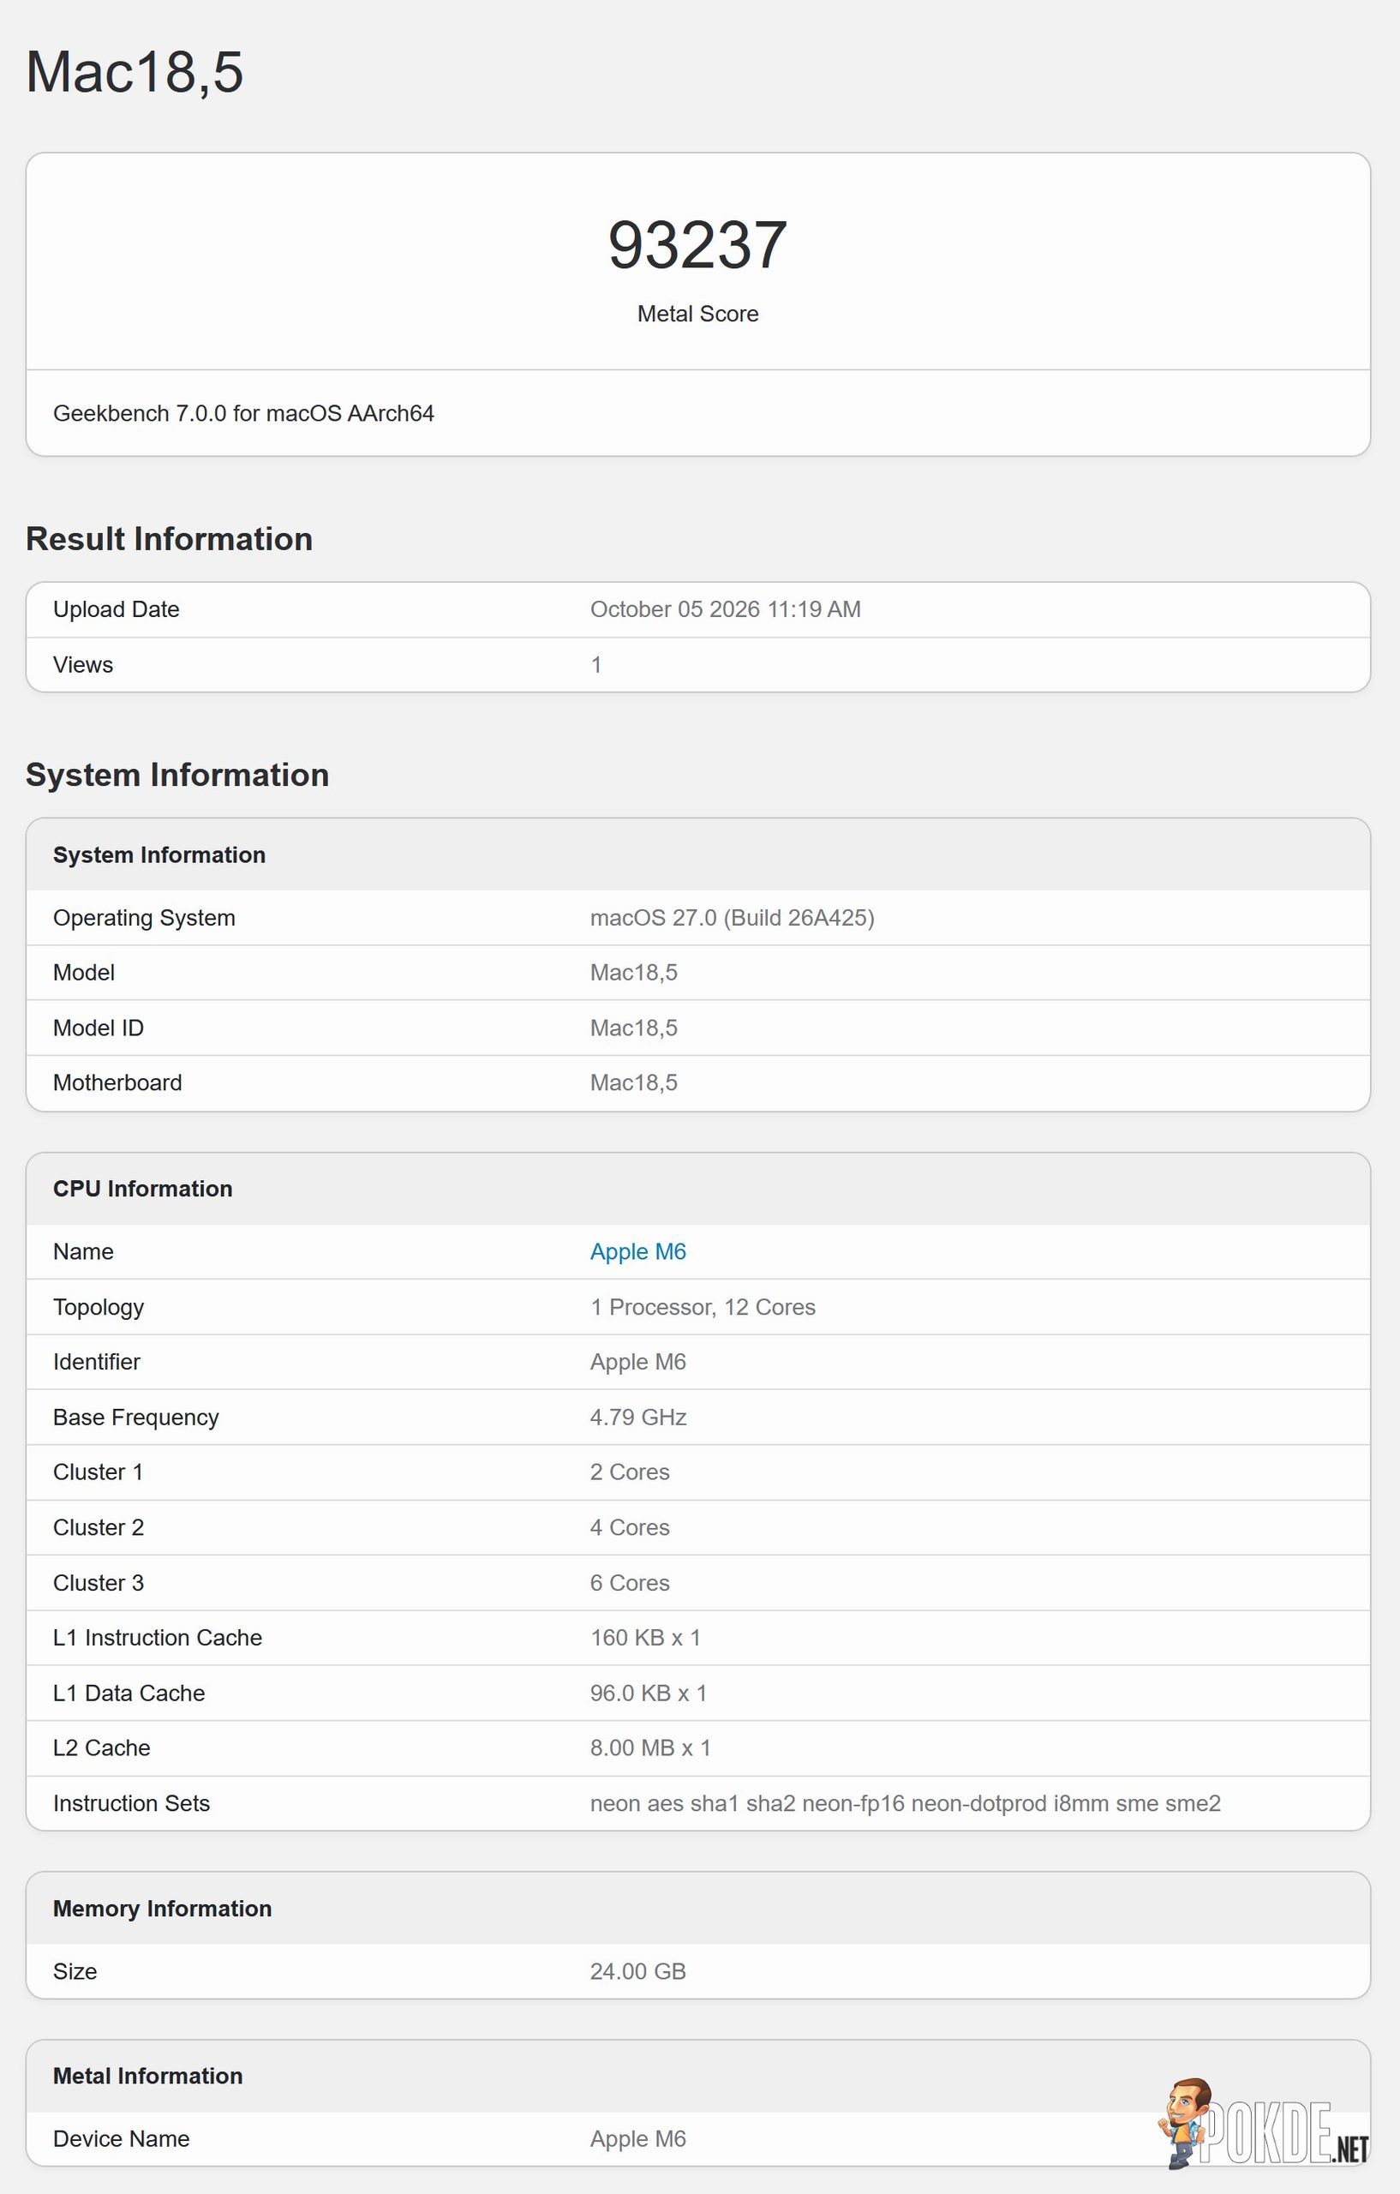Image resolution: width=1400 pixels, height=2194 pixels.
Task: Select L1 Instruction Cache '160 KB x 1'
Action: pos(646,1637)
